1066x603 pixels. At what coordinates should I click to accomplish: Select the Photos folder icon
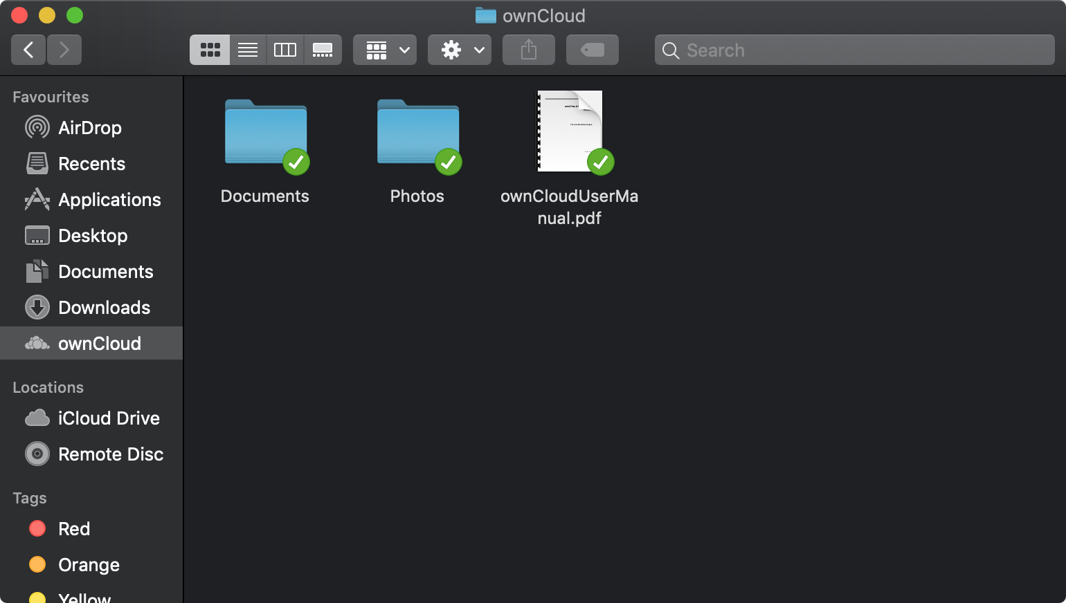(x=418, y=132)
